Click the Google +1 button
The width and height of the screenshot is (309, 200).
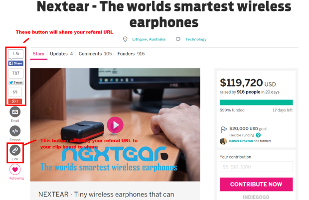pos(15,101)
